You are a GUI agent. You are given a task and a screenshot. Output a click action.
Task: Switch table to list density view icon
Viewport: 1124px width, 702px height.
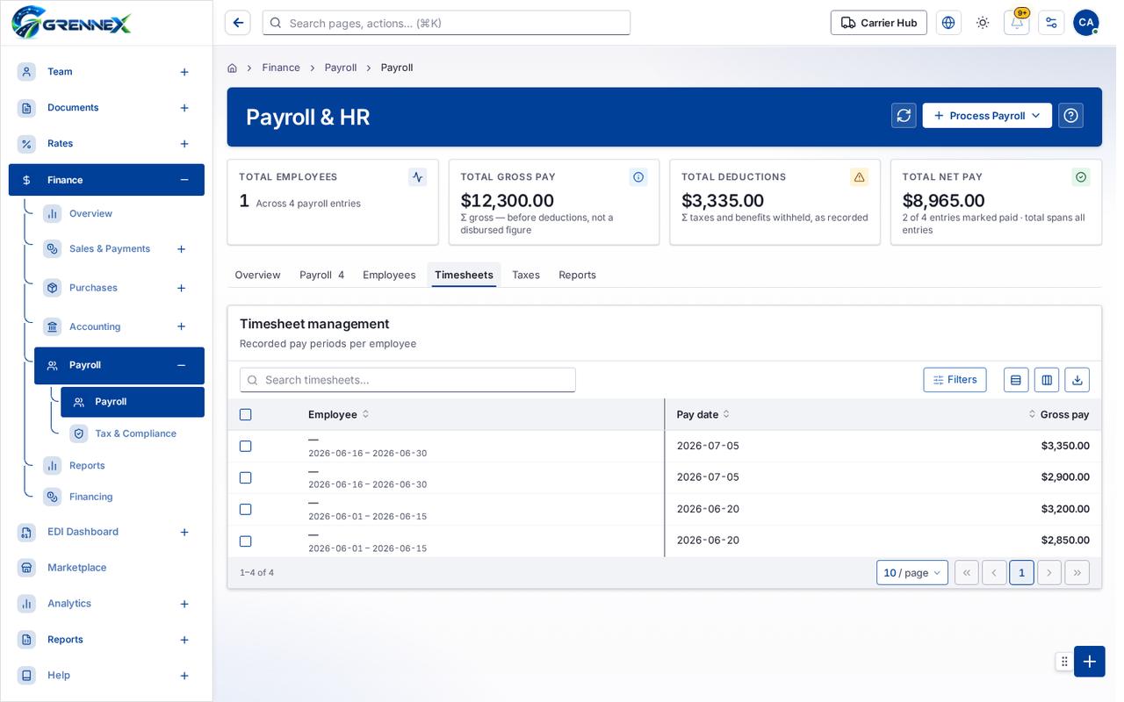tap(1016, 380)
